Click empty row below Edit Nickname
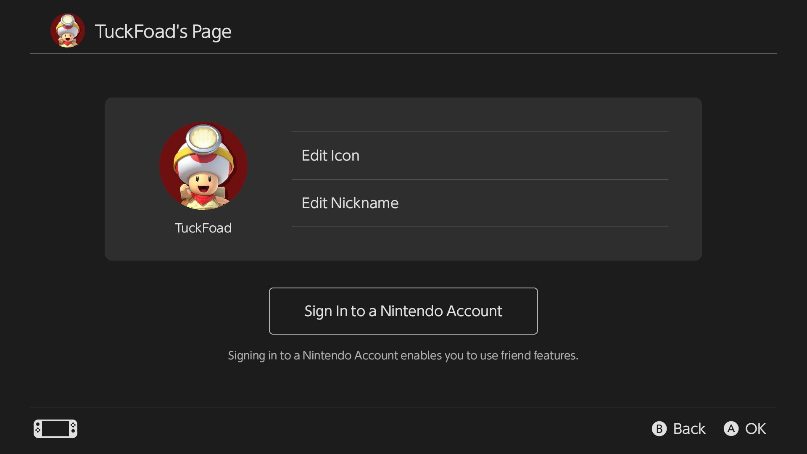The height and width of the screenshot is (454, 807). point(479,243)
